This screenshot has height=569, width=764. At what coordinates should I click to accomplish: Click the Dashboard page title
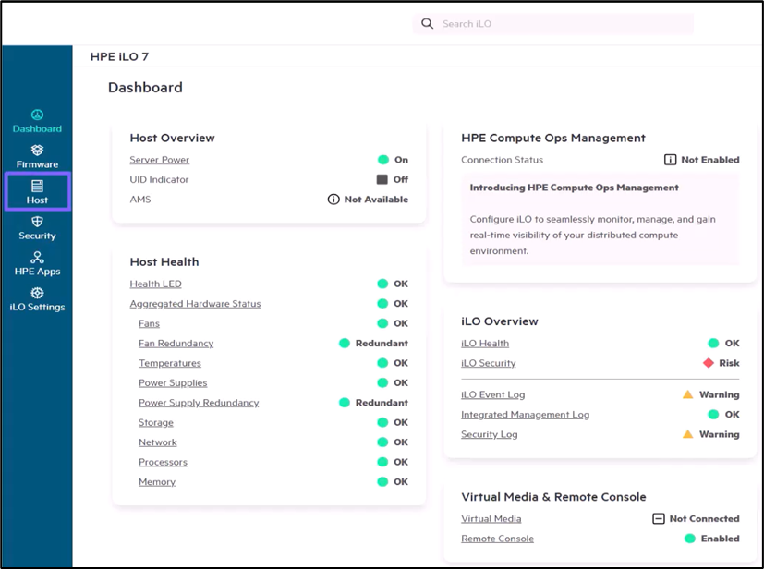pyautogui.click(x=145, y=88)
